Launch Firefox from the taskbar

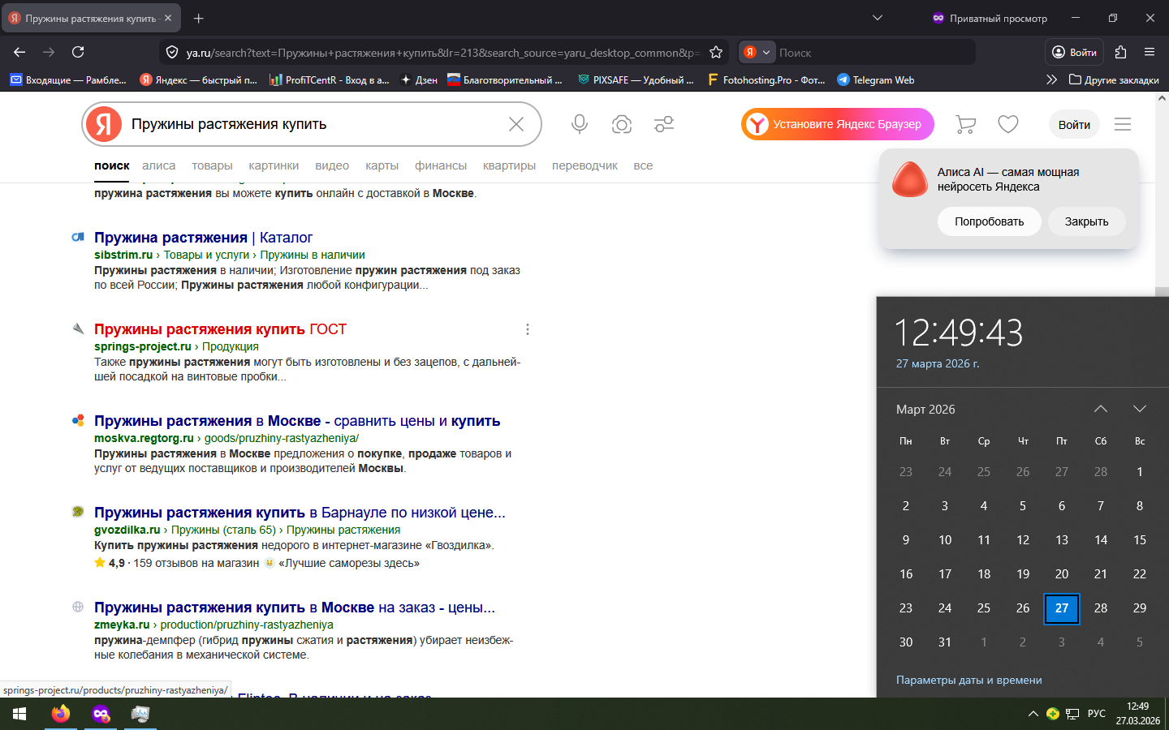click(x=61, y=714)
